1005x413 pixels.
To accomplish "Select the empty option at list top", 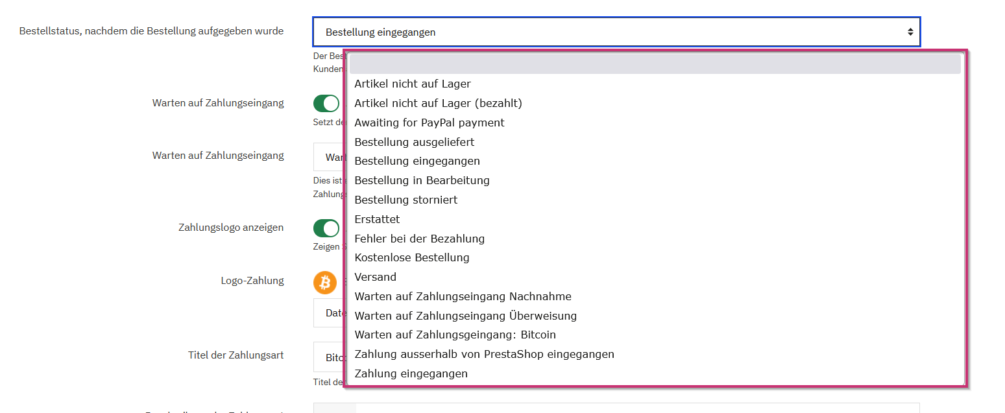I will click(x=655, y=64).
